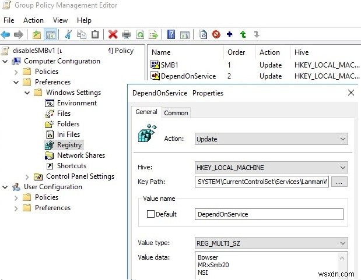Open the Folders preference node
361x280 pixels.
(x=62, y=124)
